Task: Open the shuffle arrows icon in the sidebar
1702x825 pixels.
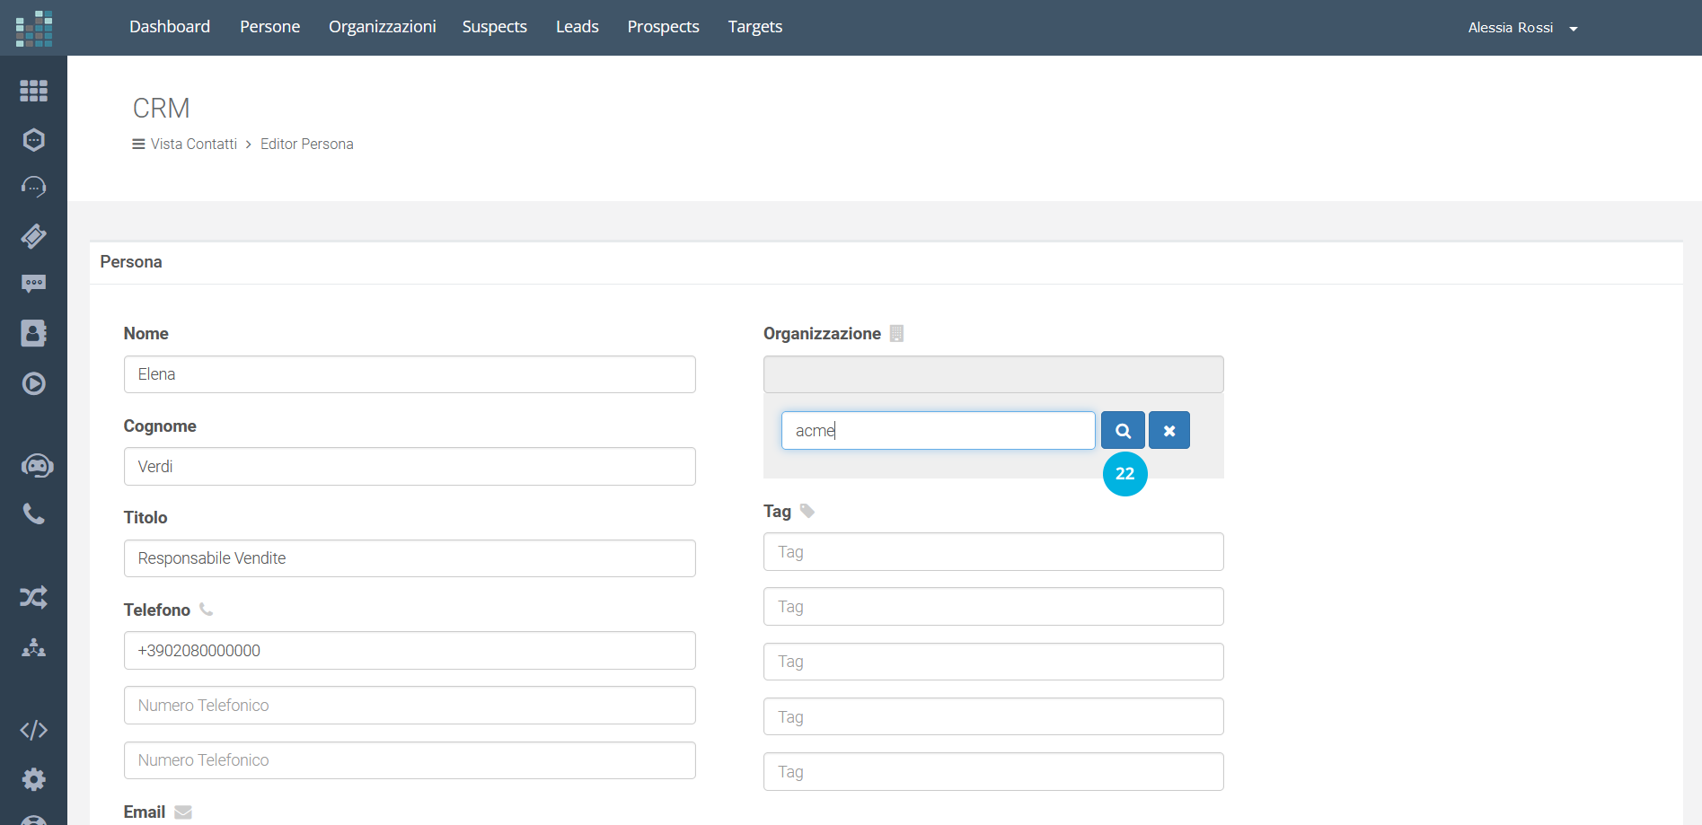Action: [33, 597]
